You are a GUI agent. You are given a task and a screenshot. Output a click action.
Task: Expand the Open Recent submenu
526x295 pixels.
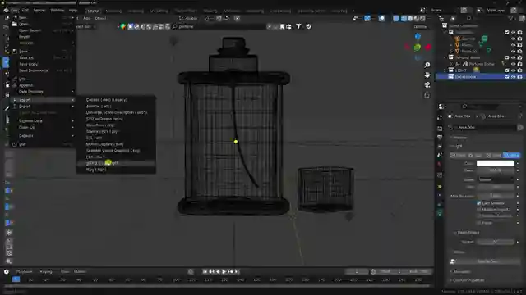point(43,30)
